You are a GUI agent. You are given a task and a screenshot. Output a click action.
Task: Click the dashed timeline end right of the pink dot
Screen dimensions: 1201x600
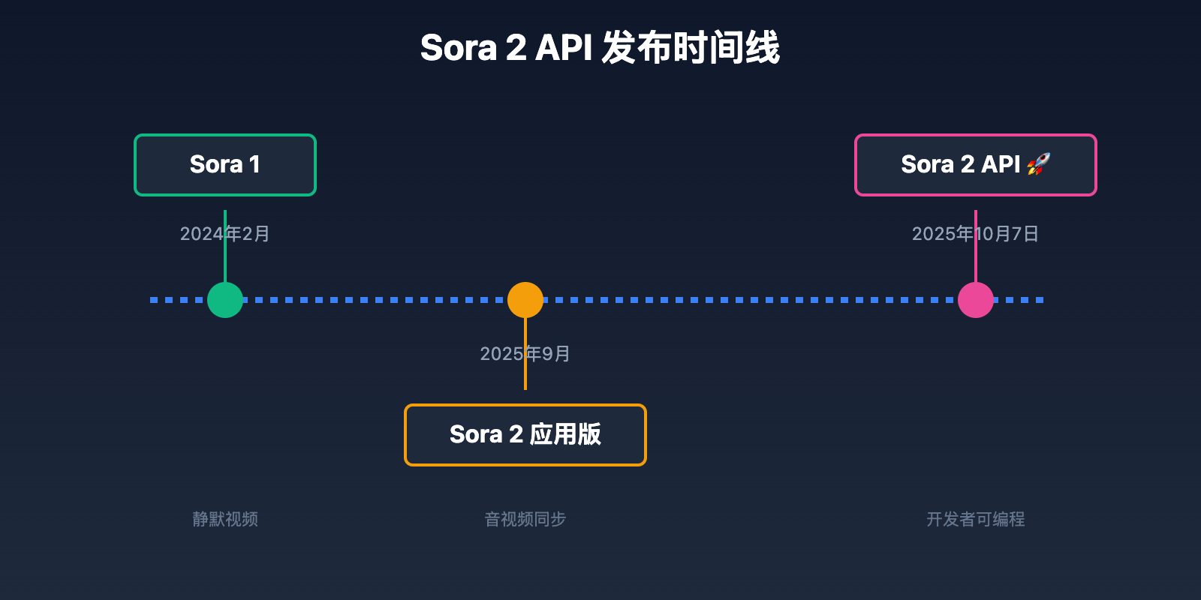[x=1025, y=300]
